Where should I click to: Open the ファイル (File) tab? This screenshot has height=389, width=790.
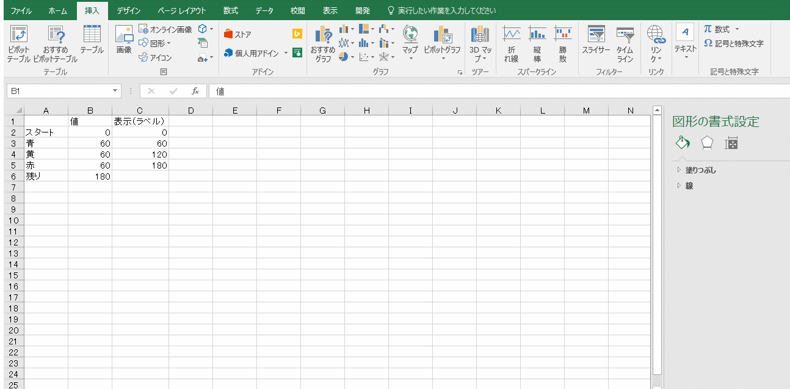tap(21, 11)
